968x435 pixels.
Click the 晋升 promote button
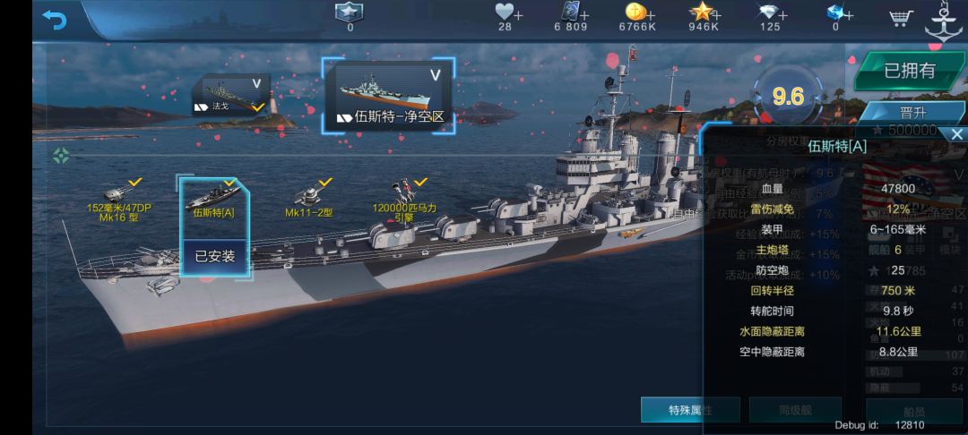[x=913, y=114]
